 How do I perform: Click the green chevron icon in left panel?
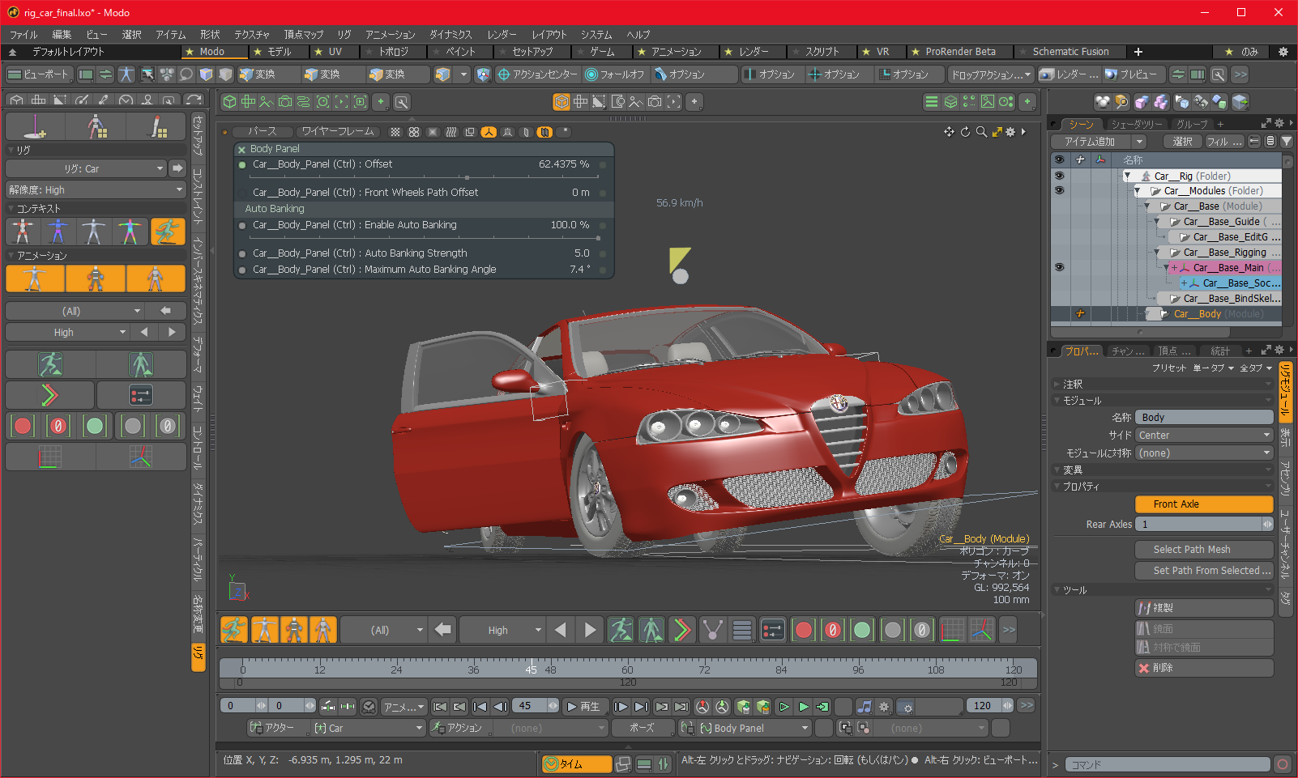(49, 395)
